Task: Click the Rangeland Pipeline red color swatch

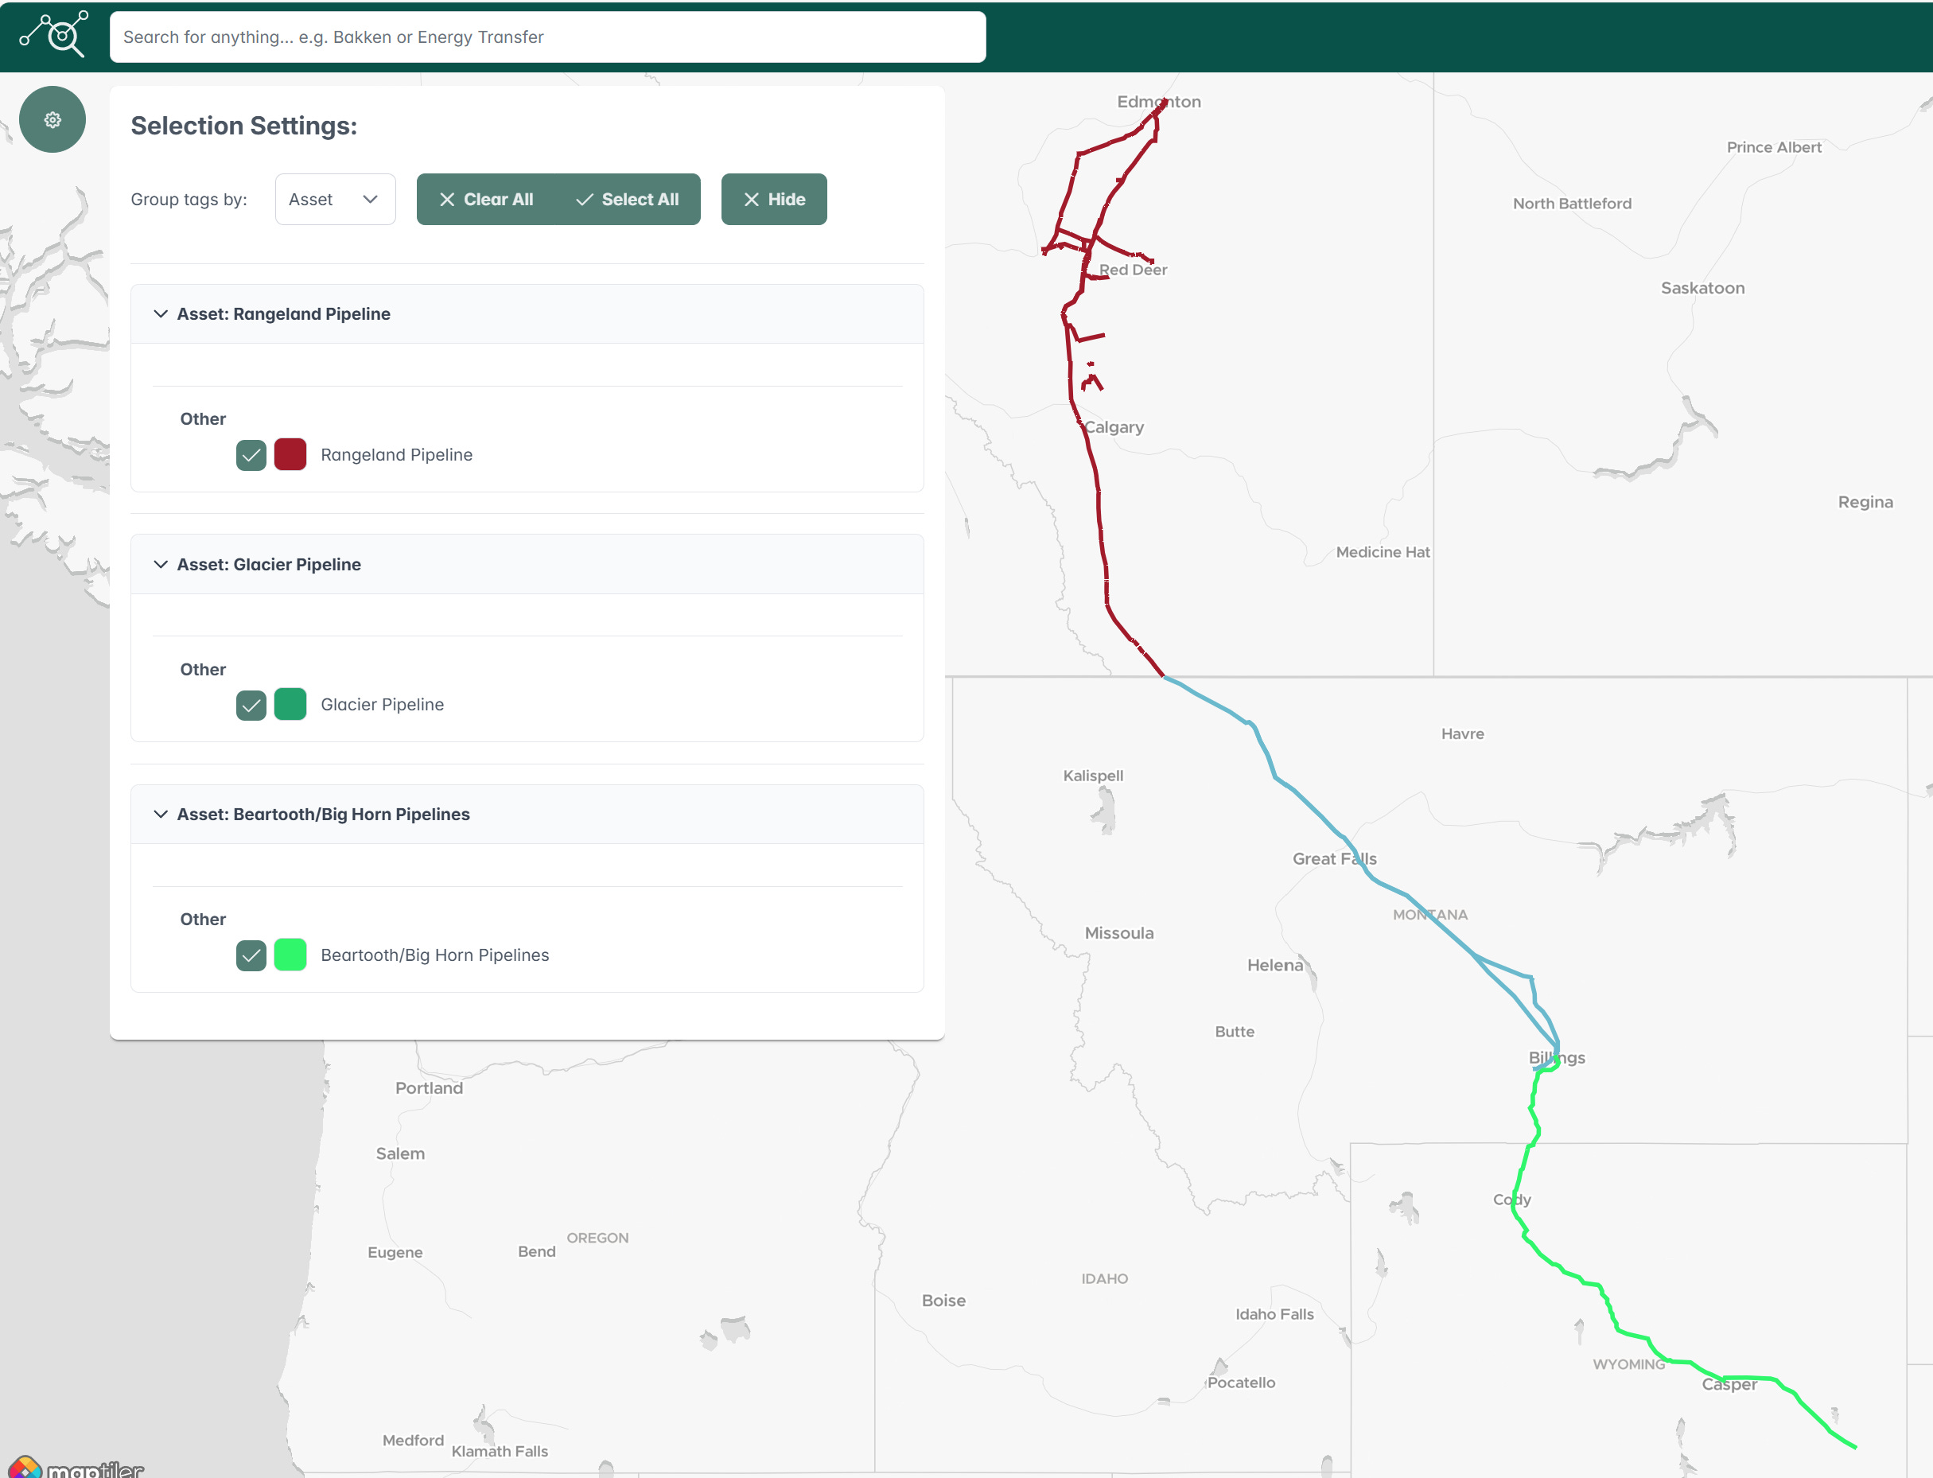Action: pos(290,455)
